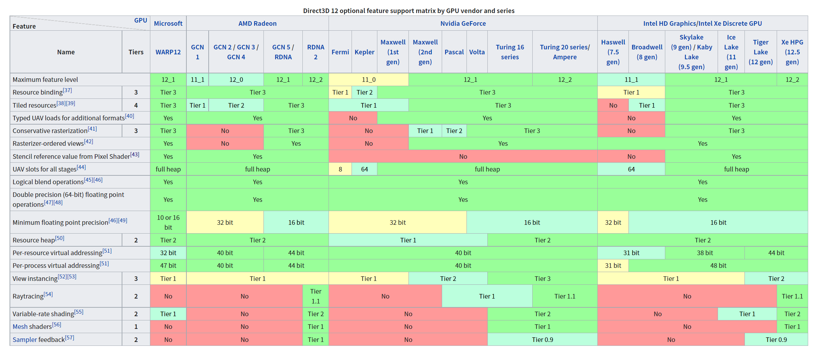
Task: Open citation [39] beside Tiled resources
Action: (x=70, y=103)
